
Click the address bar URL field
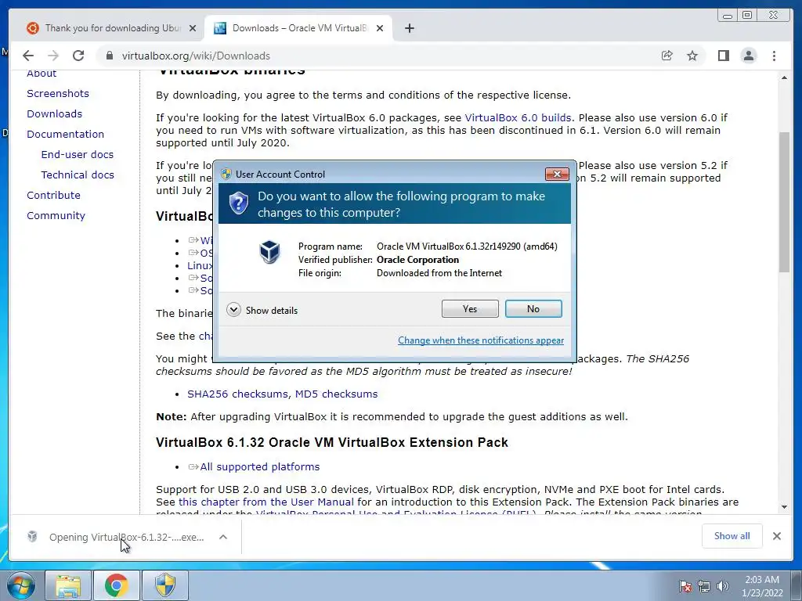coord(378,56)
